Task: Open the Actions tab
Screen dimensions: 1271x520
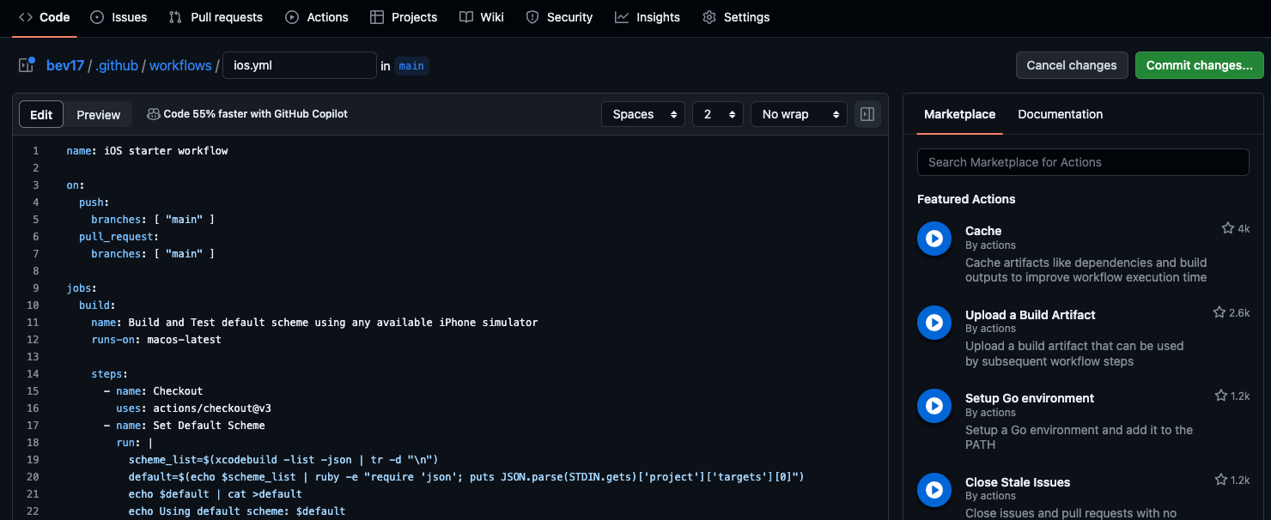Action: point(317,17)
